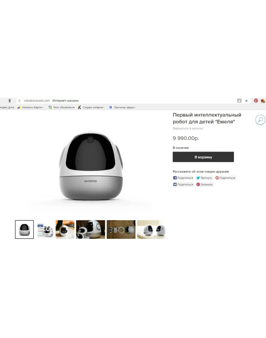Pin product with Запинить button

pos(204,185)
